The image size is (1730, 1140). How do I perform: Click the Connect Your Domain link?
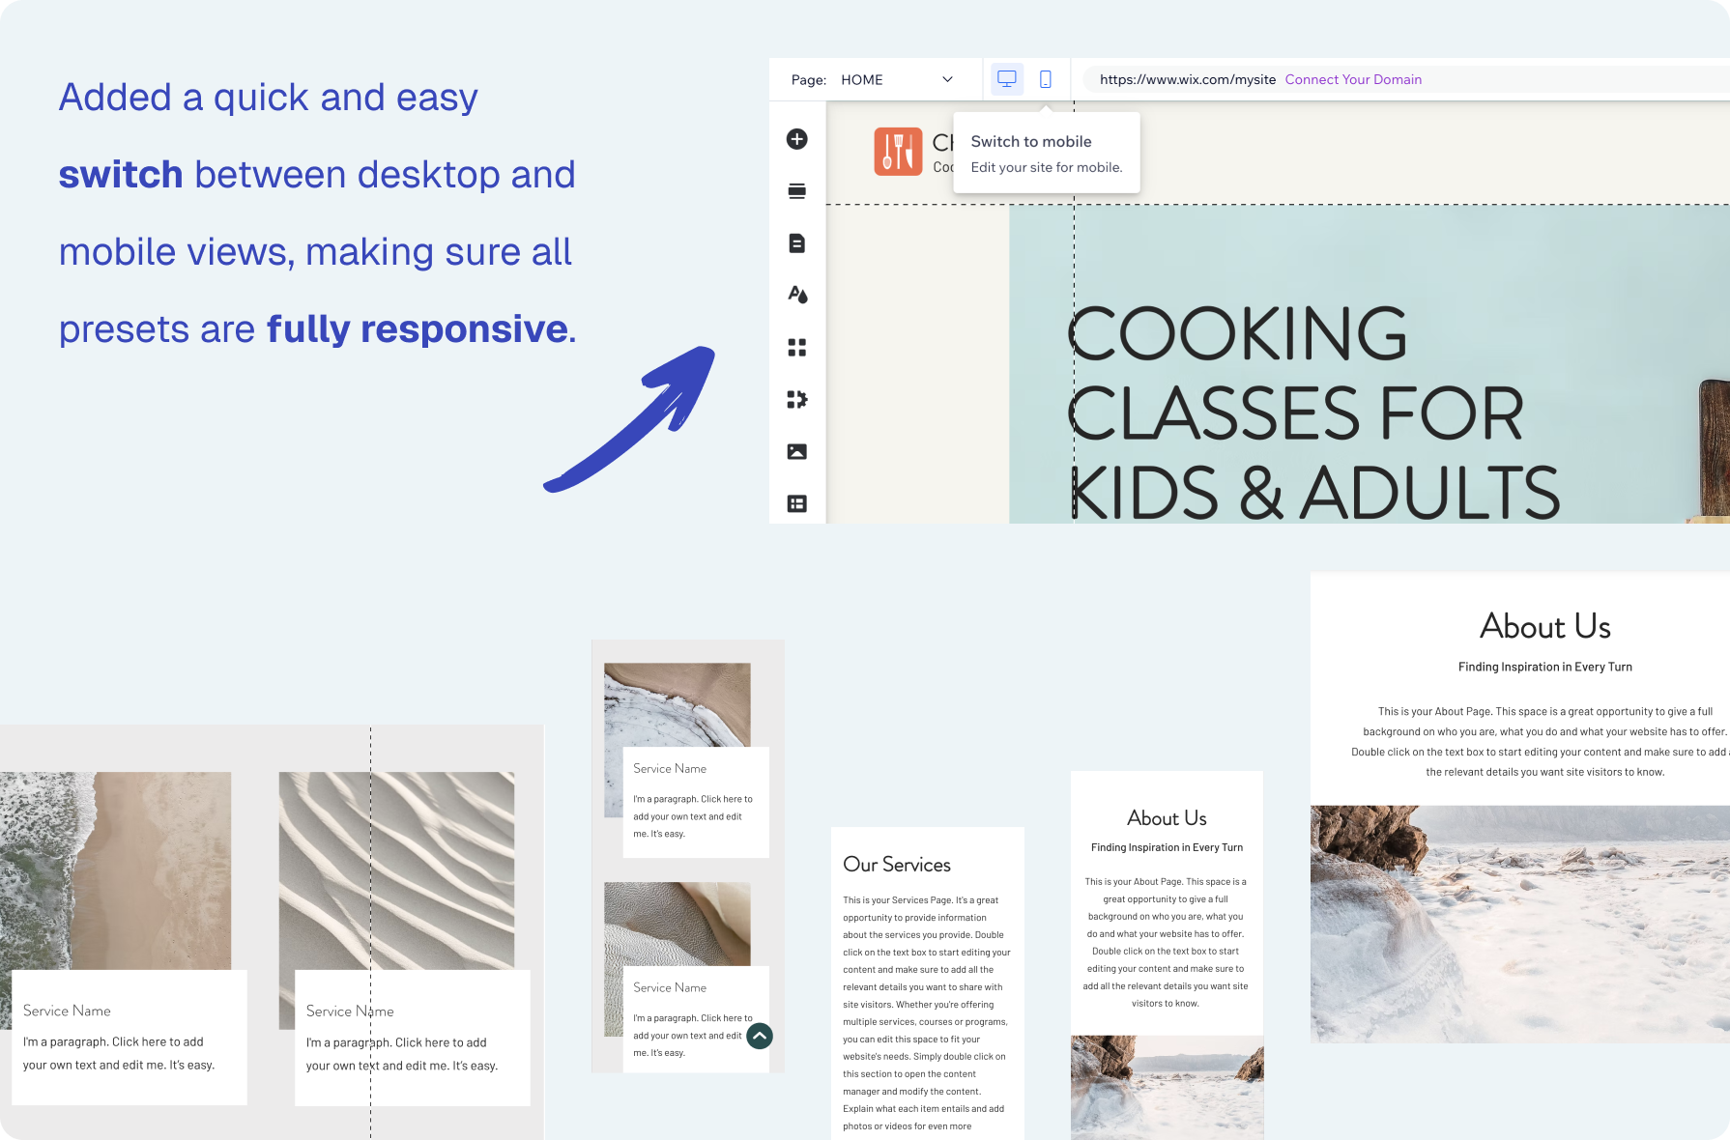pos(1352,79)
